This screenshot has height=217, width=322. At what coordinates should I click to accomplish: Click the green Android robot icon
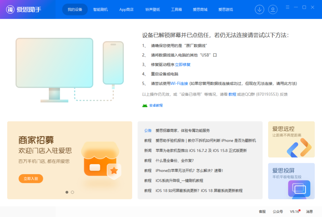click(145, 106)
